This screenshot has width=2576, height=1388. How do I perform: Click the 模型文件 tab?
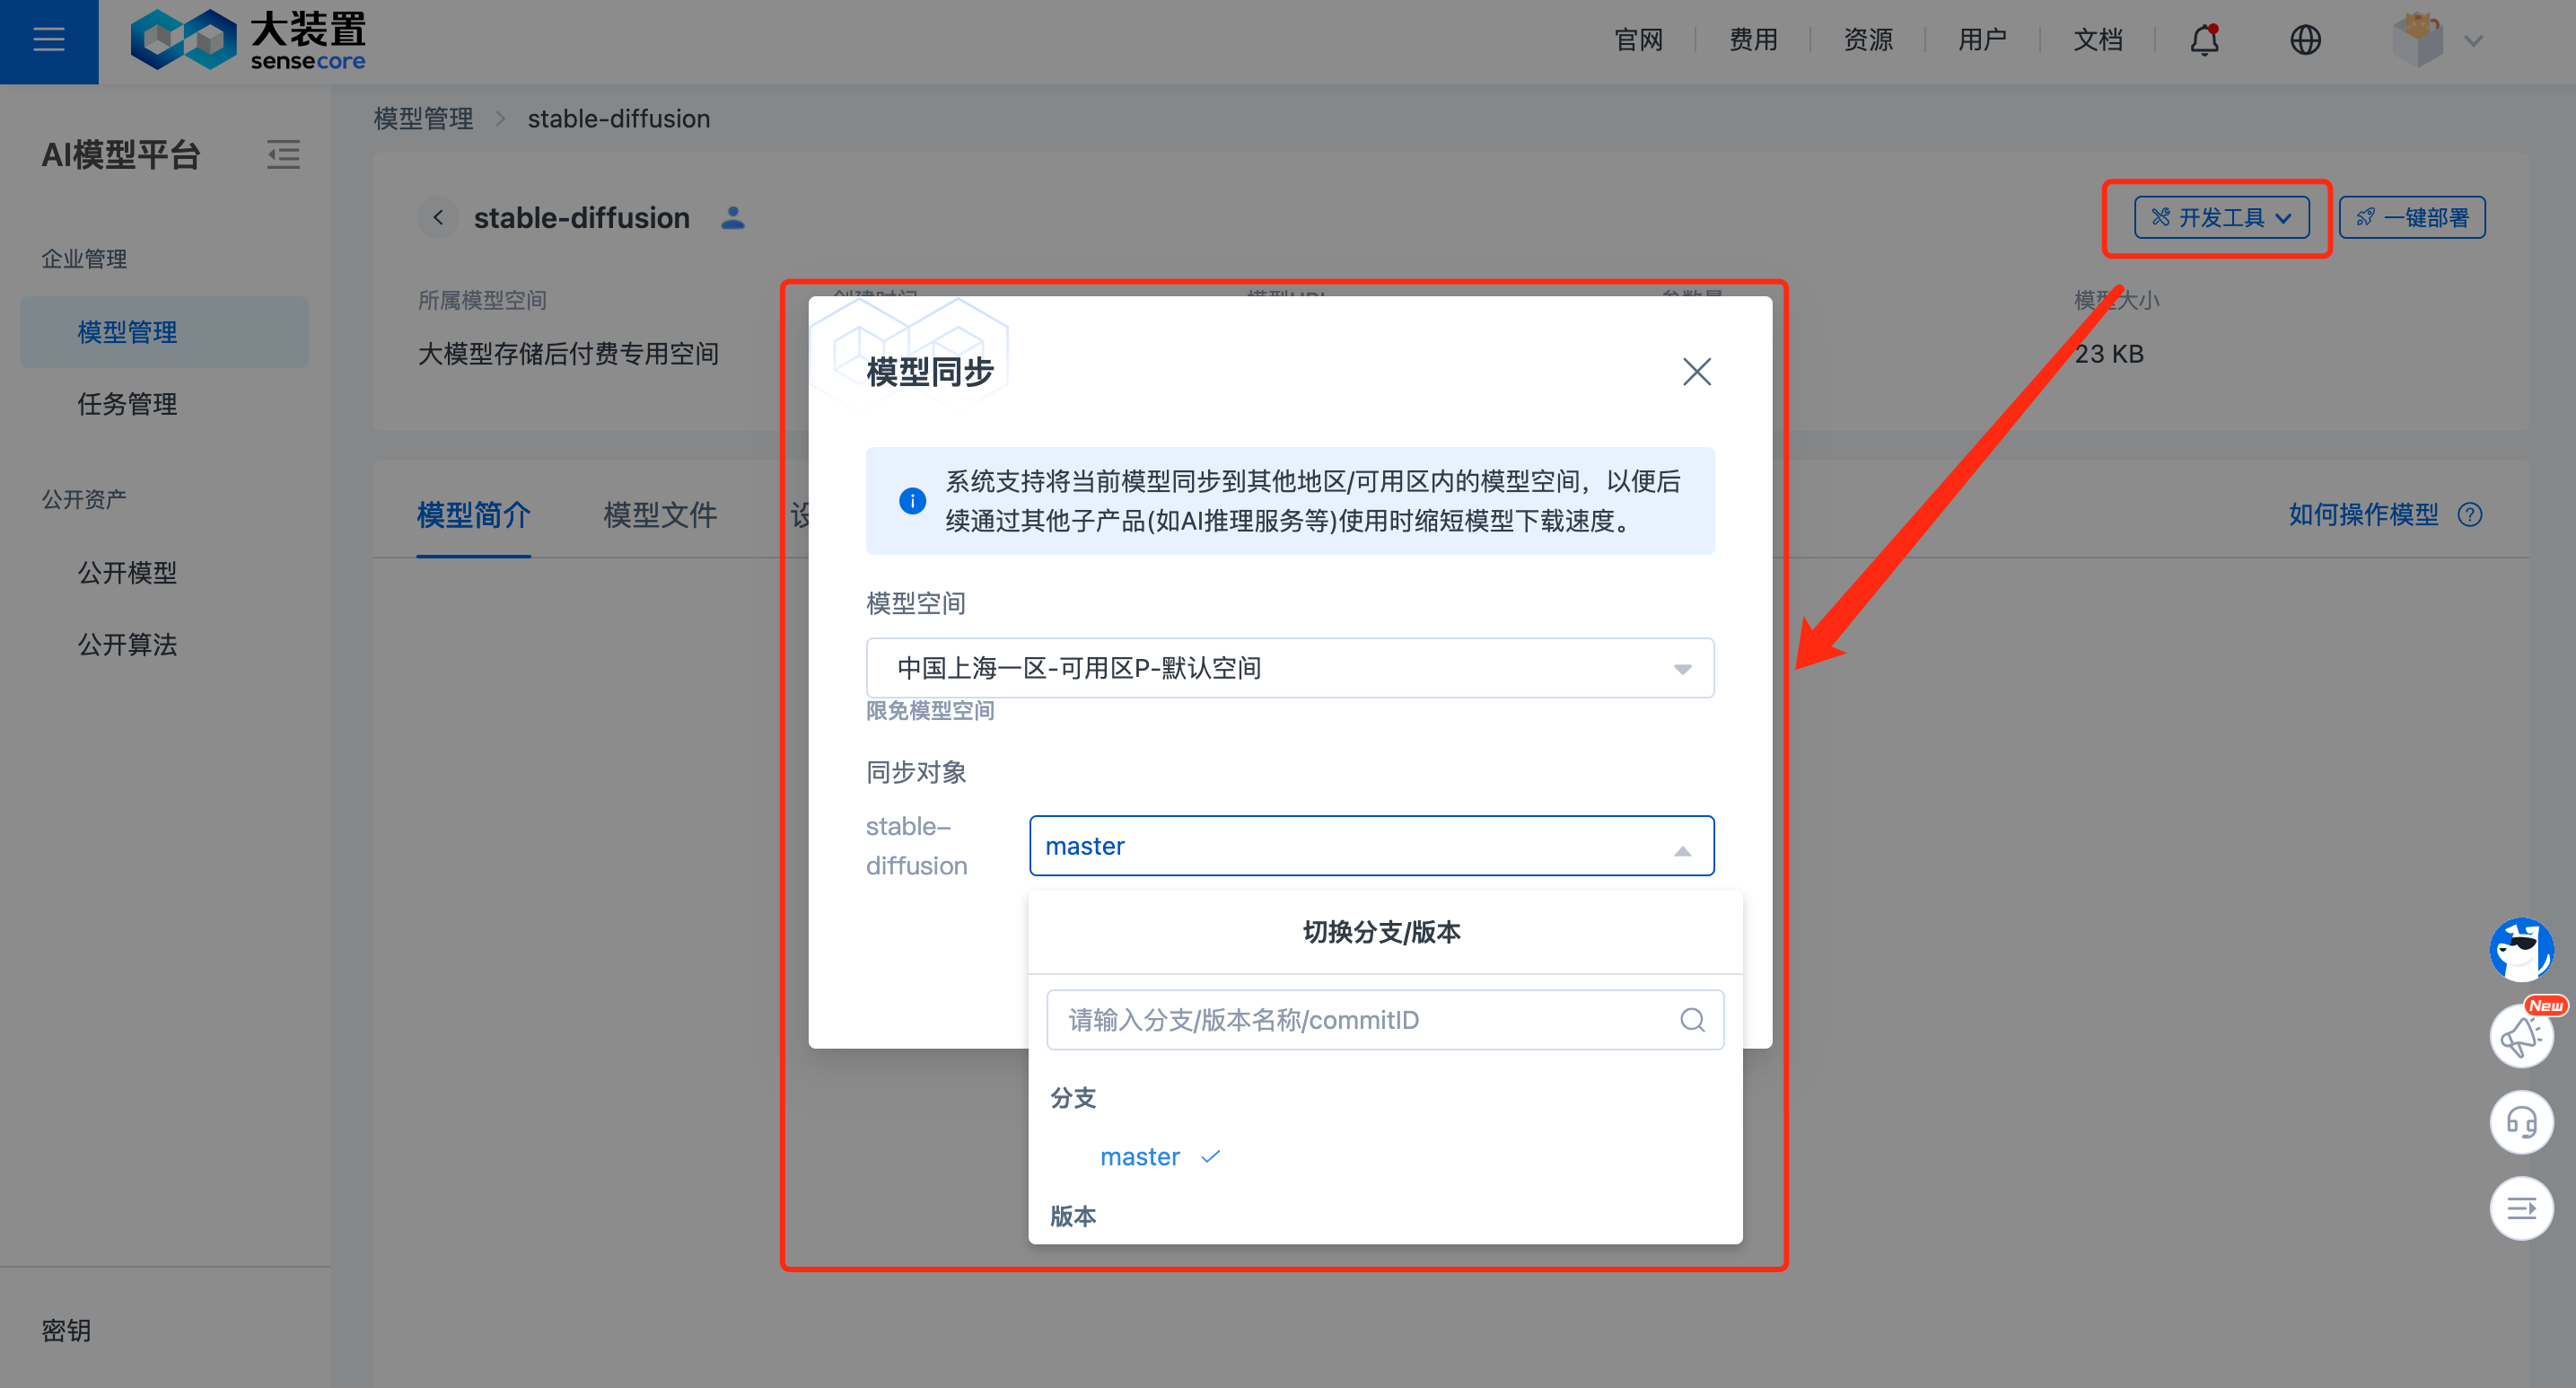click(x=662, y=513)
